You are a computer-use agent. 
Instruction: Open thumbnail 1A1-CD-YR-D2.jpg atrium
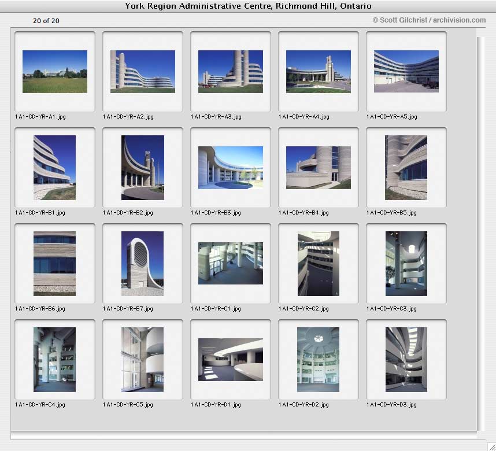(318, 360)
